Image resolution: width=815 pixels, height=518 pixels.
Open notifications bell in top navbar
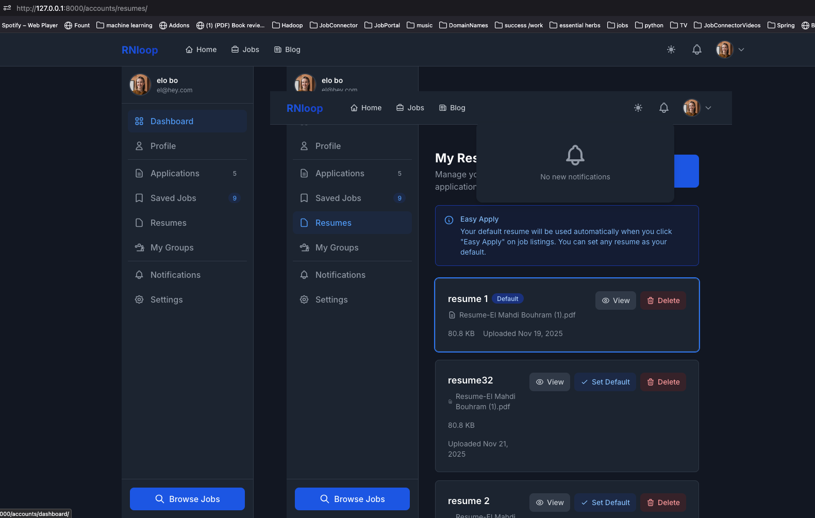pyautogui.click(x=697, y=49)
